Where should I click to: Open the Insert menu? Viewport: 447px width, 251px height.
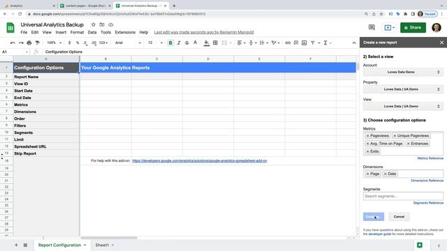pyautogui.click(x=61, y=33)
